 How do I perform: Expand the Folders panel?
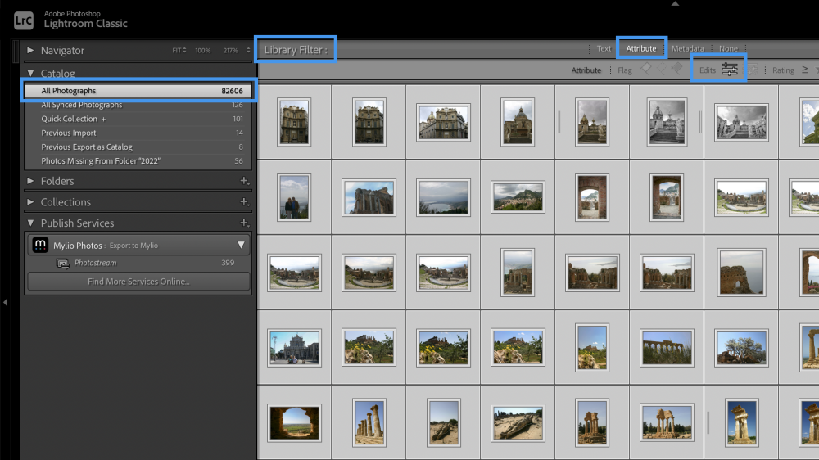point(30,181)
